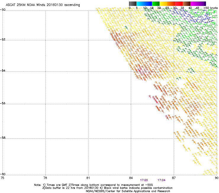
Task: Click the 87 longitude axis label
Action: [174, 178]
